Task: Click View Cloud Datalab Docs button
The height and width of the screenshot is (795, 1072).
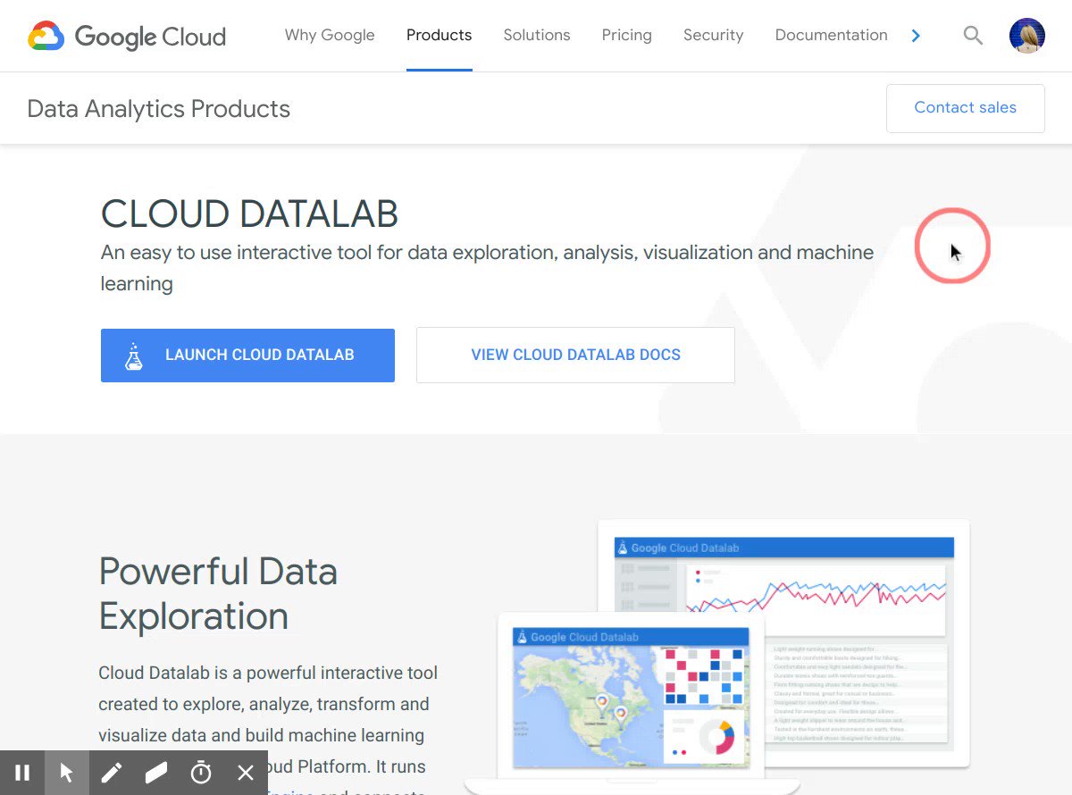Action: coord(575,356)
